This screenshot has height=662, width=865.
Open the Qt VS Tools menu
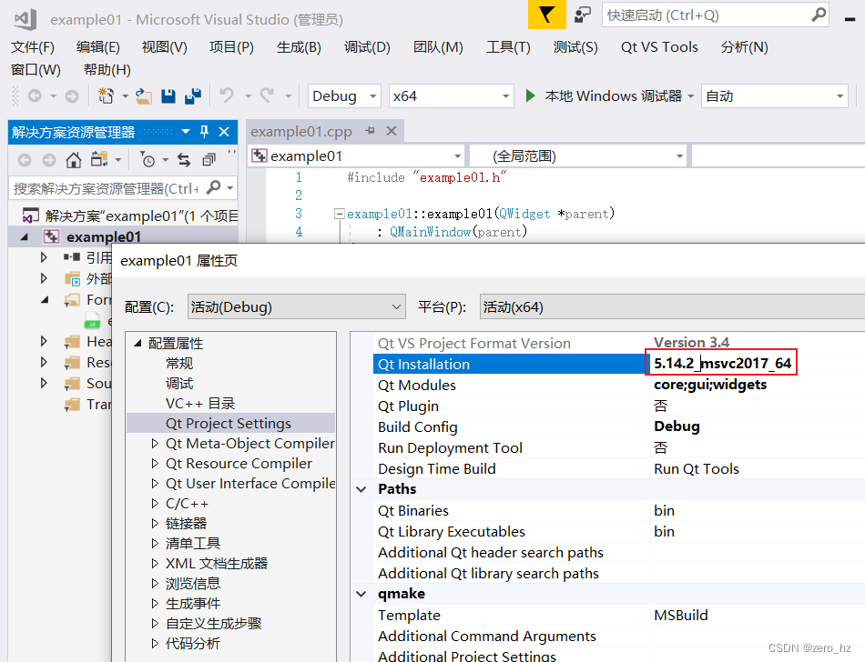(659, 46)
